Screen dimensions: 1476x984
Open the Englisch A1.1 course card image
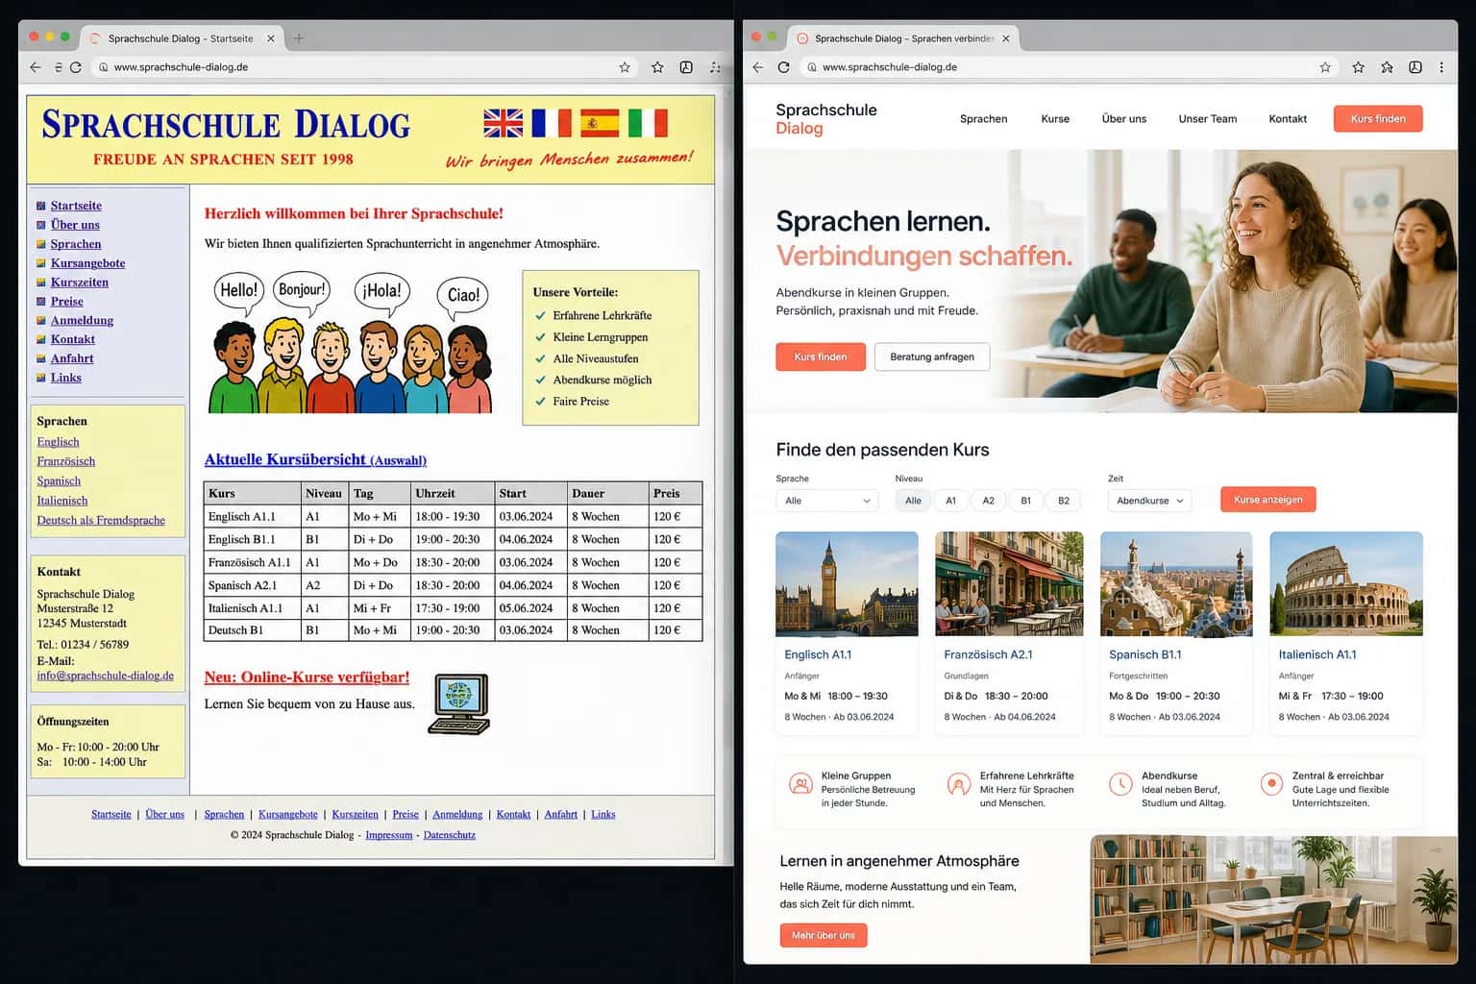tap(847, 584)
